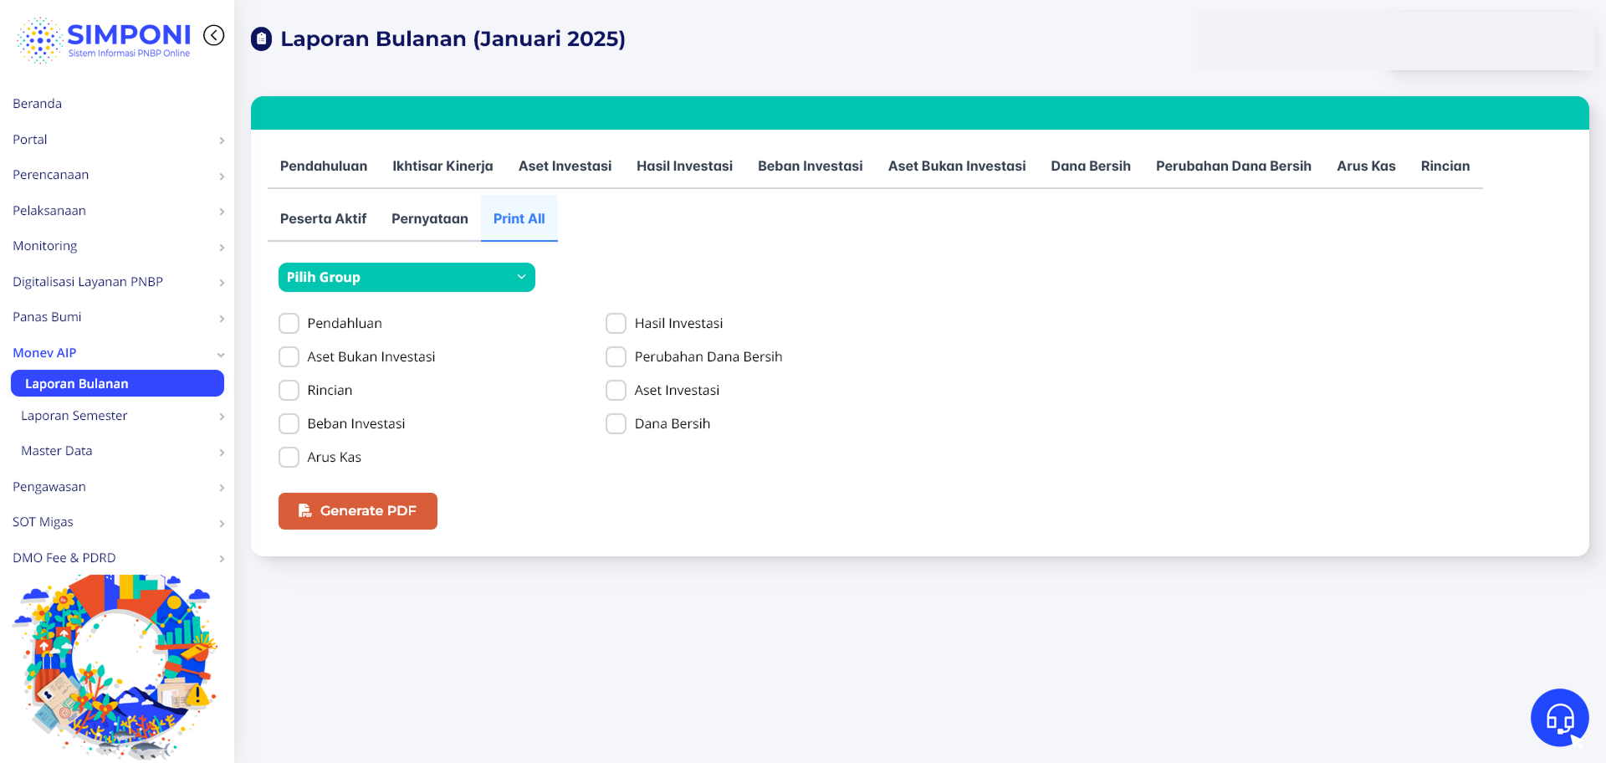
Task: Click the clipboard icon beside Laporan Bulanan title
Action: coord(262,39)
